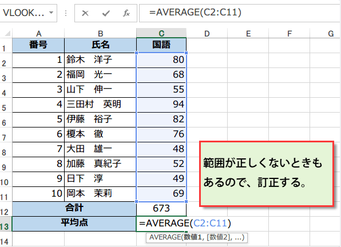The width and height of the screenshot is (341, 247).
Task: Click the total cell showing 673
Action: point(161,209)
